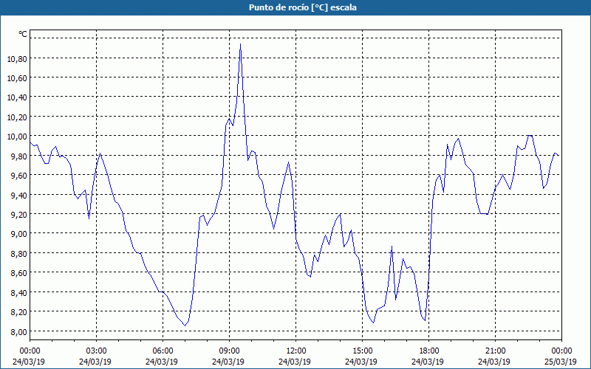
Task: Click the 10,80 y-axis value
Action: point(17,59)
